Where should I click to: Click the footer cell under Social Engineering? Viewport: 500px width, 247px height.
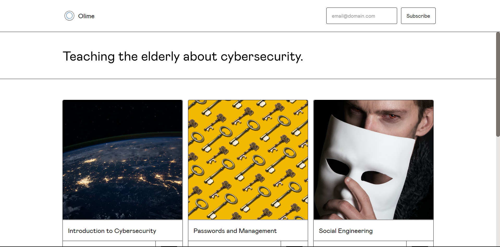360,244
